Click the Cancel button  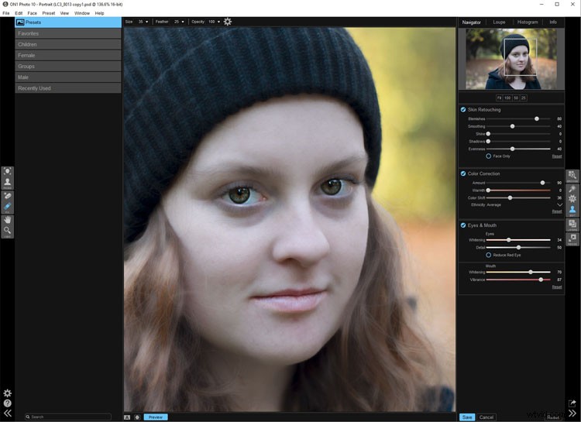[x=486, y=417]
